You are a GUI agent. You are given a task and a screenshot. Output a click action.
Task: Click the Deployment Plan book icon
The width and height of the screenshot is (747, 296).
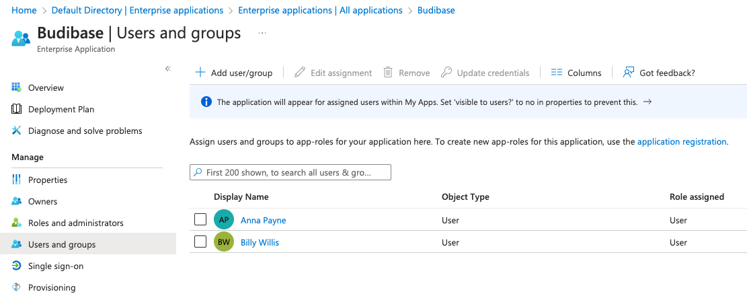[17, 109]
